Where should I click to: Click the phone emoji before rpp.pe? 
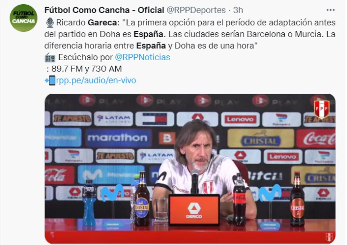point(50,80)
